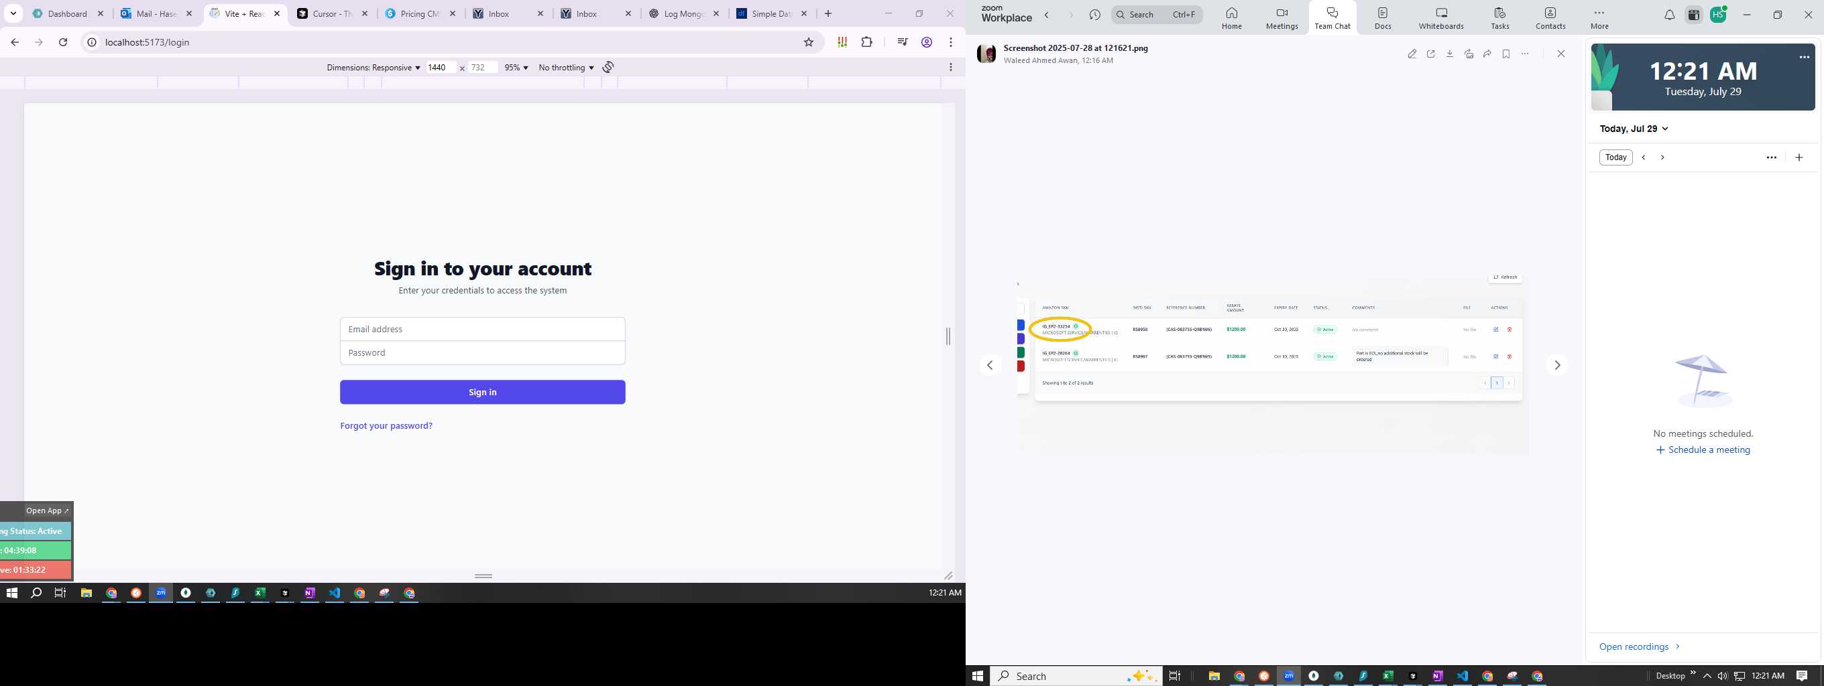Open Excel from taskbar with Search box
1824x686 pixels.
[1388, 676]
